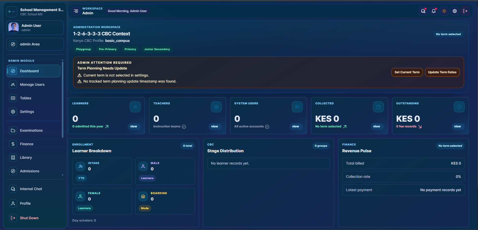Open Manage Users in the sidebar
478x230 pixels.
33,85
